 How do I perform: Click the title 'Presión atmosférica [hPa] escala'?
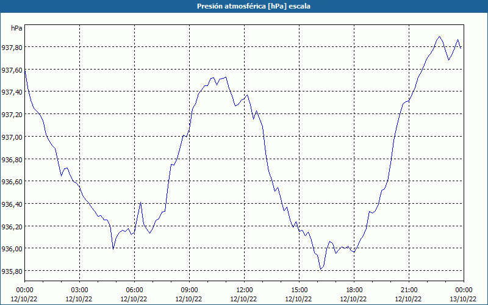pyautogui.click(x=254, y=6)
